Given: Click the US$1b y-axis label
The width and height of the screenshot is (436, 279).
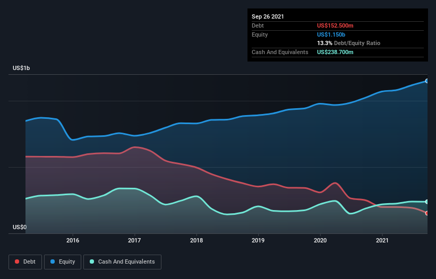Looking at the screenshot, I should click(21, 68).
